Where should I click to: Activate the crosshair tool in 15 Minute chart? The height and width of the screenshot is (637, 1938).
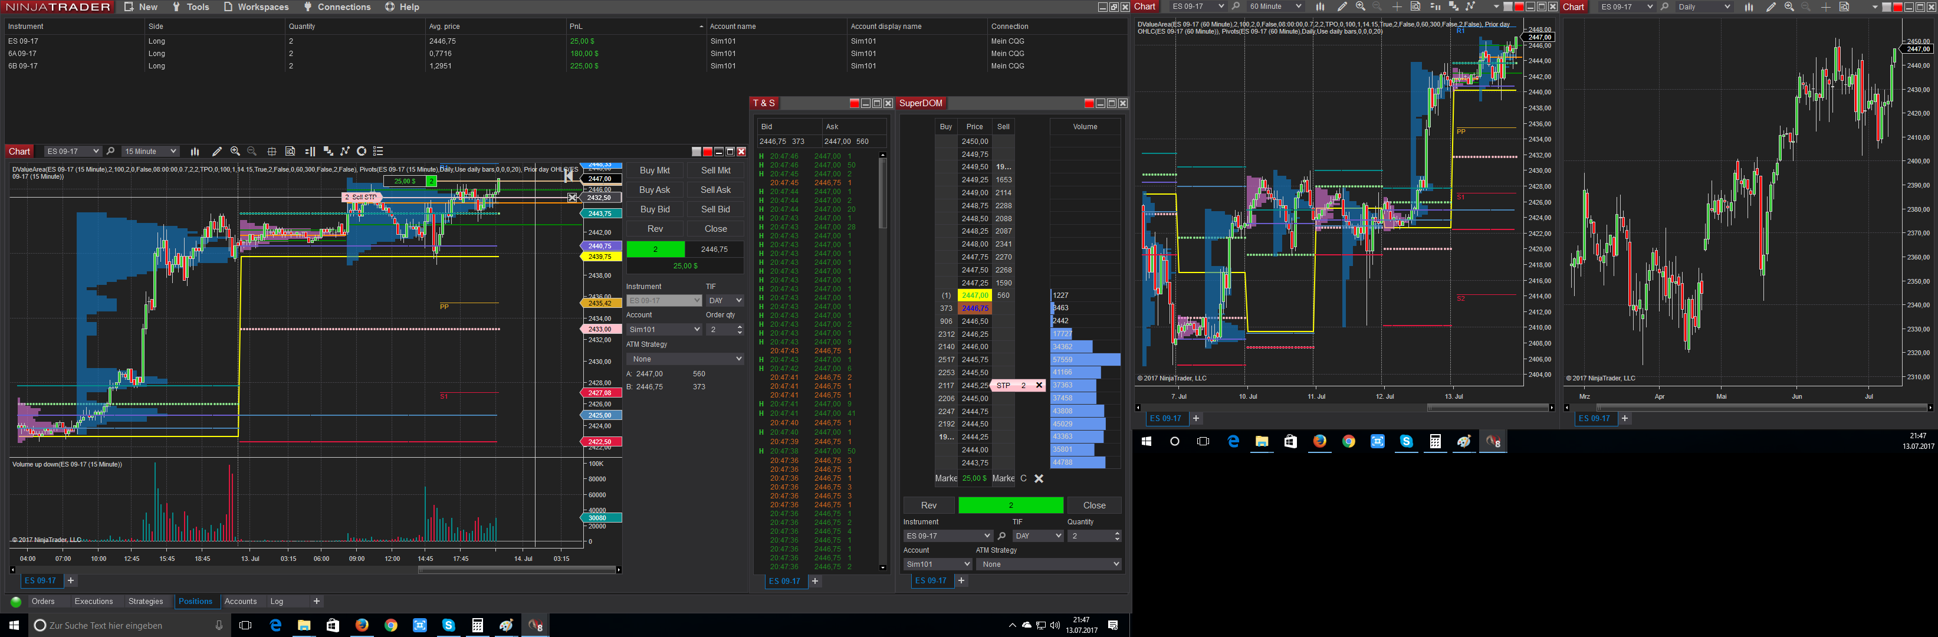[271, 151]
